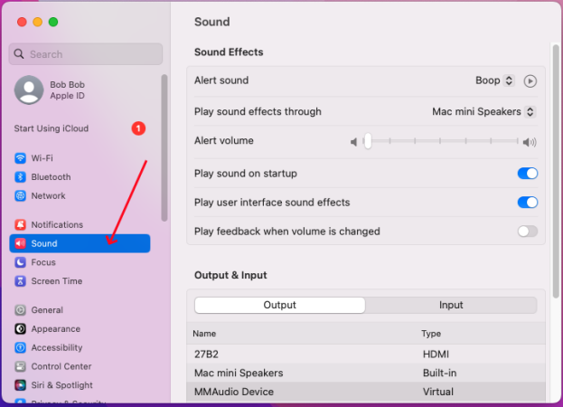Select the Output tab
Screen dimensions: 563x407
pos(279,306)
